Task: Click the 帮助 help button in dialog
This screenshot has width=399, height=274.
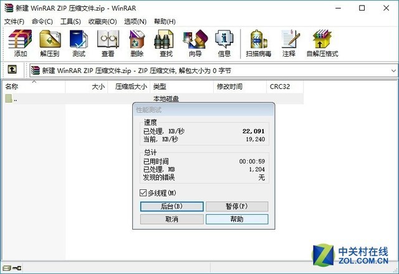Action: pos(237,219)
